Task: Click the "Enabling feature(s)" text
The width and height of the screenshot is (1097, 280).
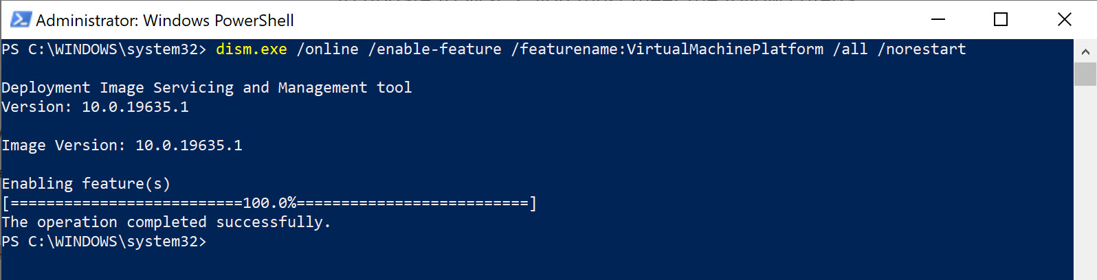Action: pyautogui.click(x=86, y=184)
